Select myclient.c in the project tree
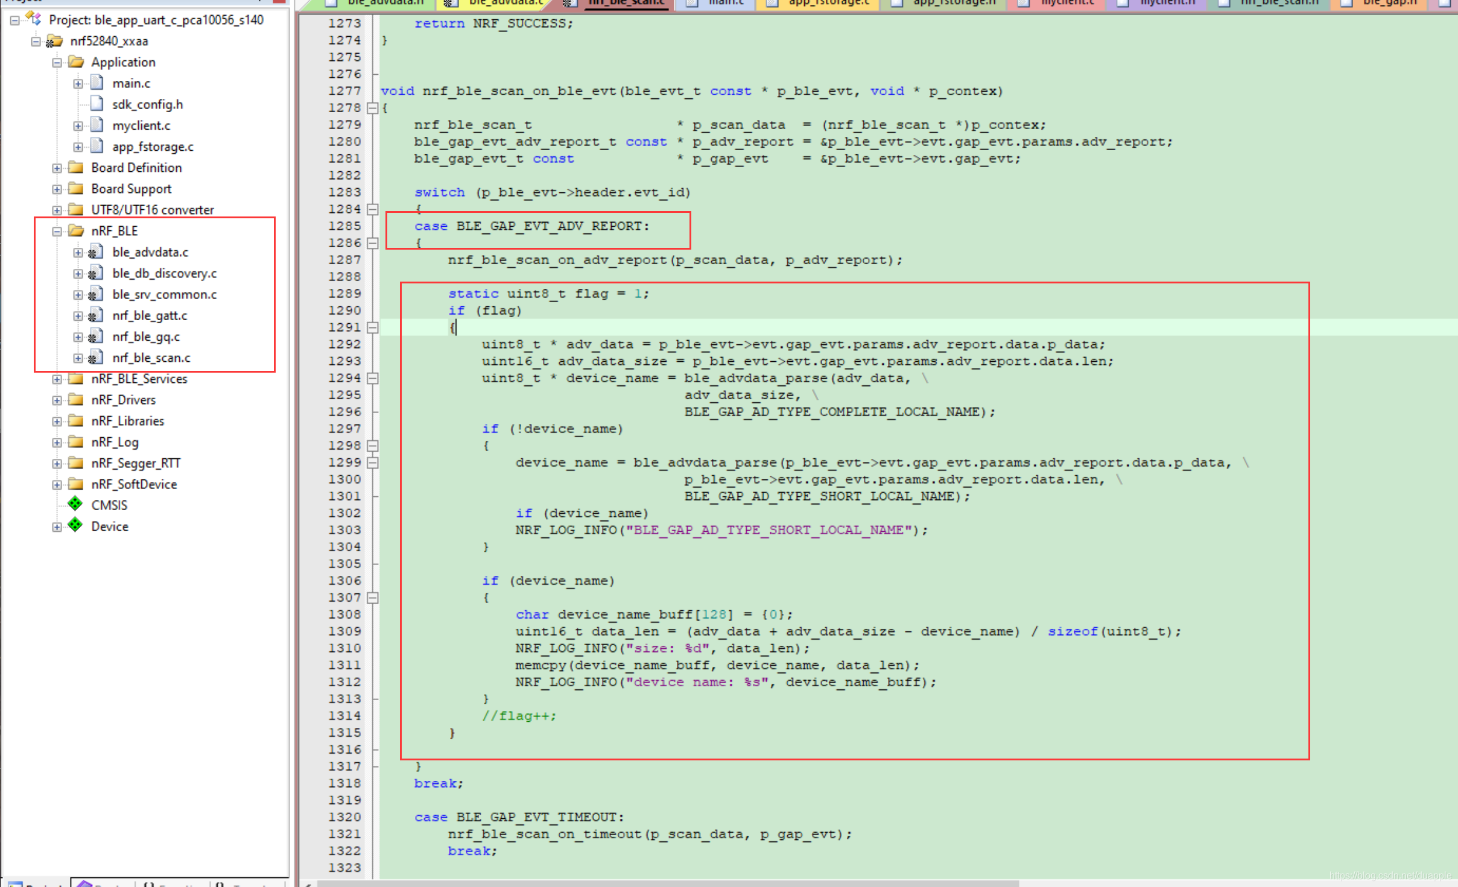The height and width of the screenshot is (887, 1458). click(x=141, y=125)
